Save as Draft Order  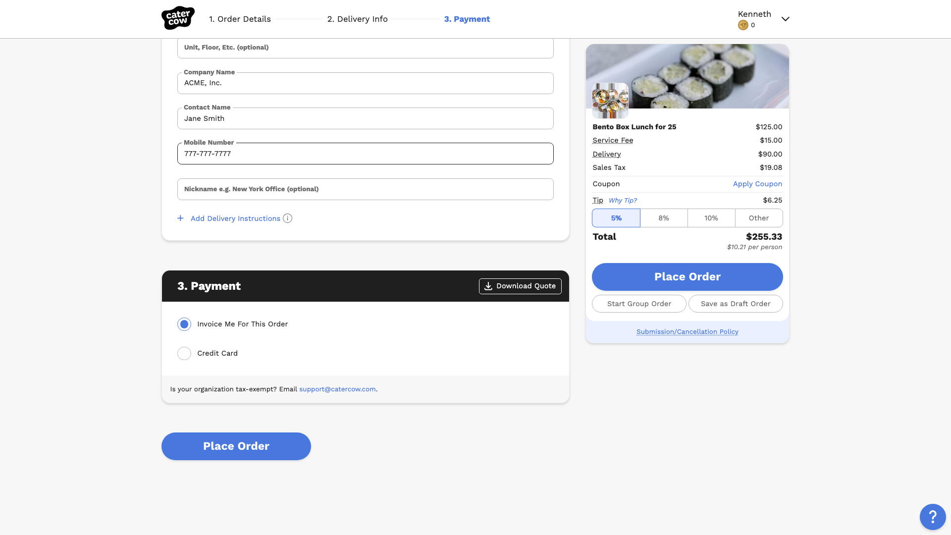point(736,304)
